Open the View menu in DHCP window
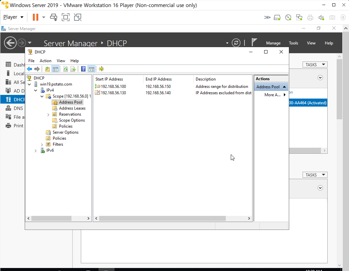 tap(61, 61)
